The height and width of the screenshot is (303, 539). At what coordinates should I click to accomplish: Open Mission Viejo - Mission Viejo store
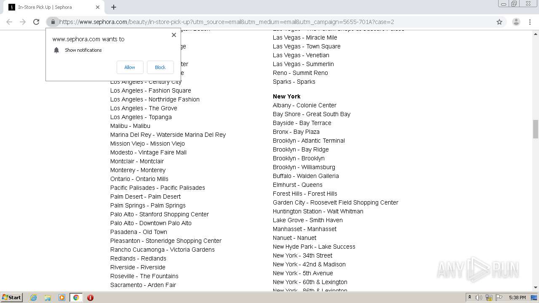tap(147, 144)
